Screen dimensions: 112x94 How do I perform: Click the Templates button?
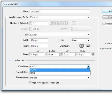click(107, 24)
